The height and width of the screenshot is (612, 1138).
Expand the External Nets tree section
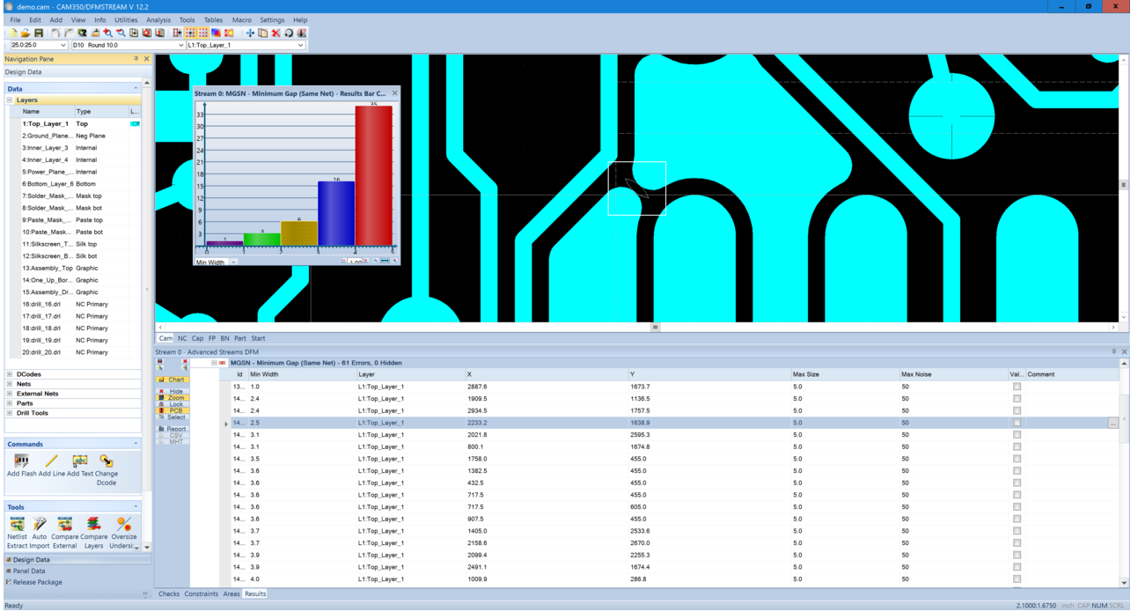[10, 394]
